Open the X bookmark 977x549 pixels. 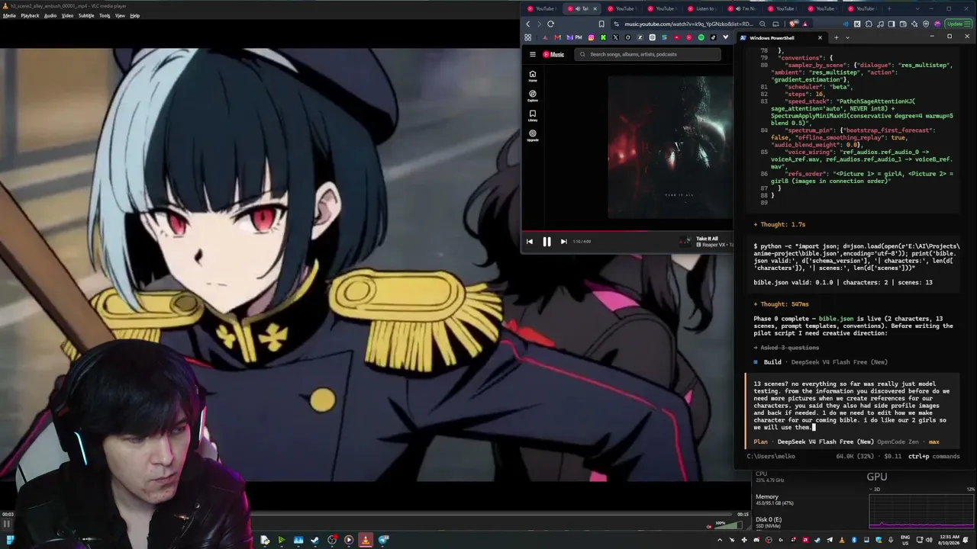[x=615, y=37]
